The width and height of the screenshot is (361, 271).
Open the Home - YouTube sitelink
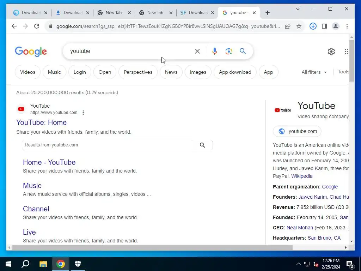point(49,162)
